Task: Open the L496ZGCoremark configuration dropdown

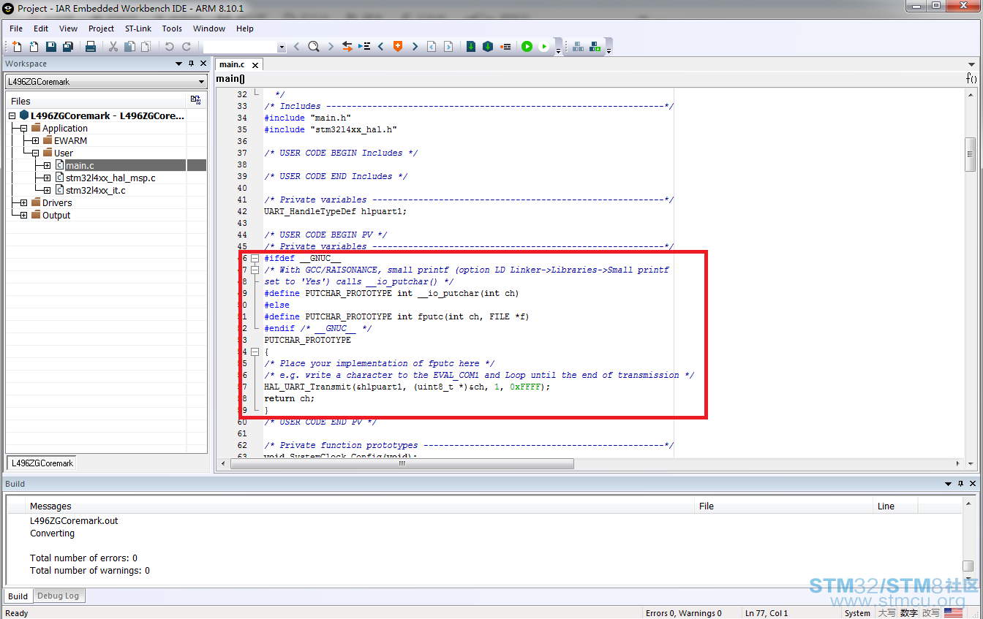Action: pos(202,82)
